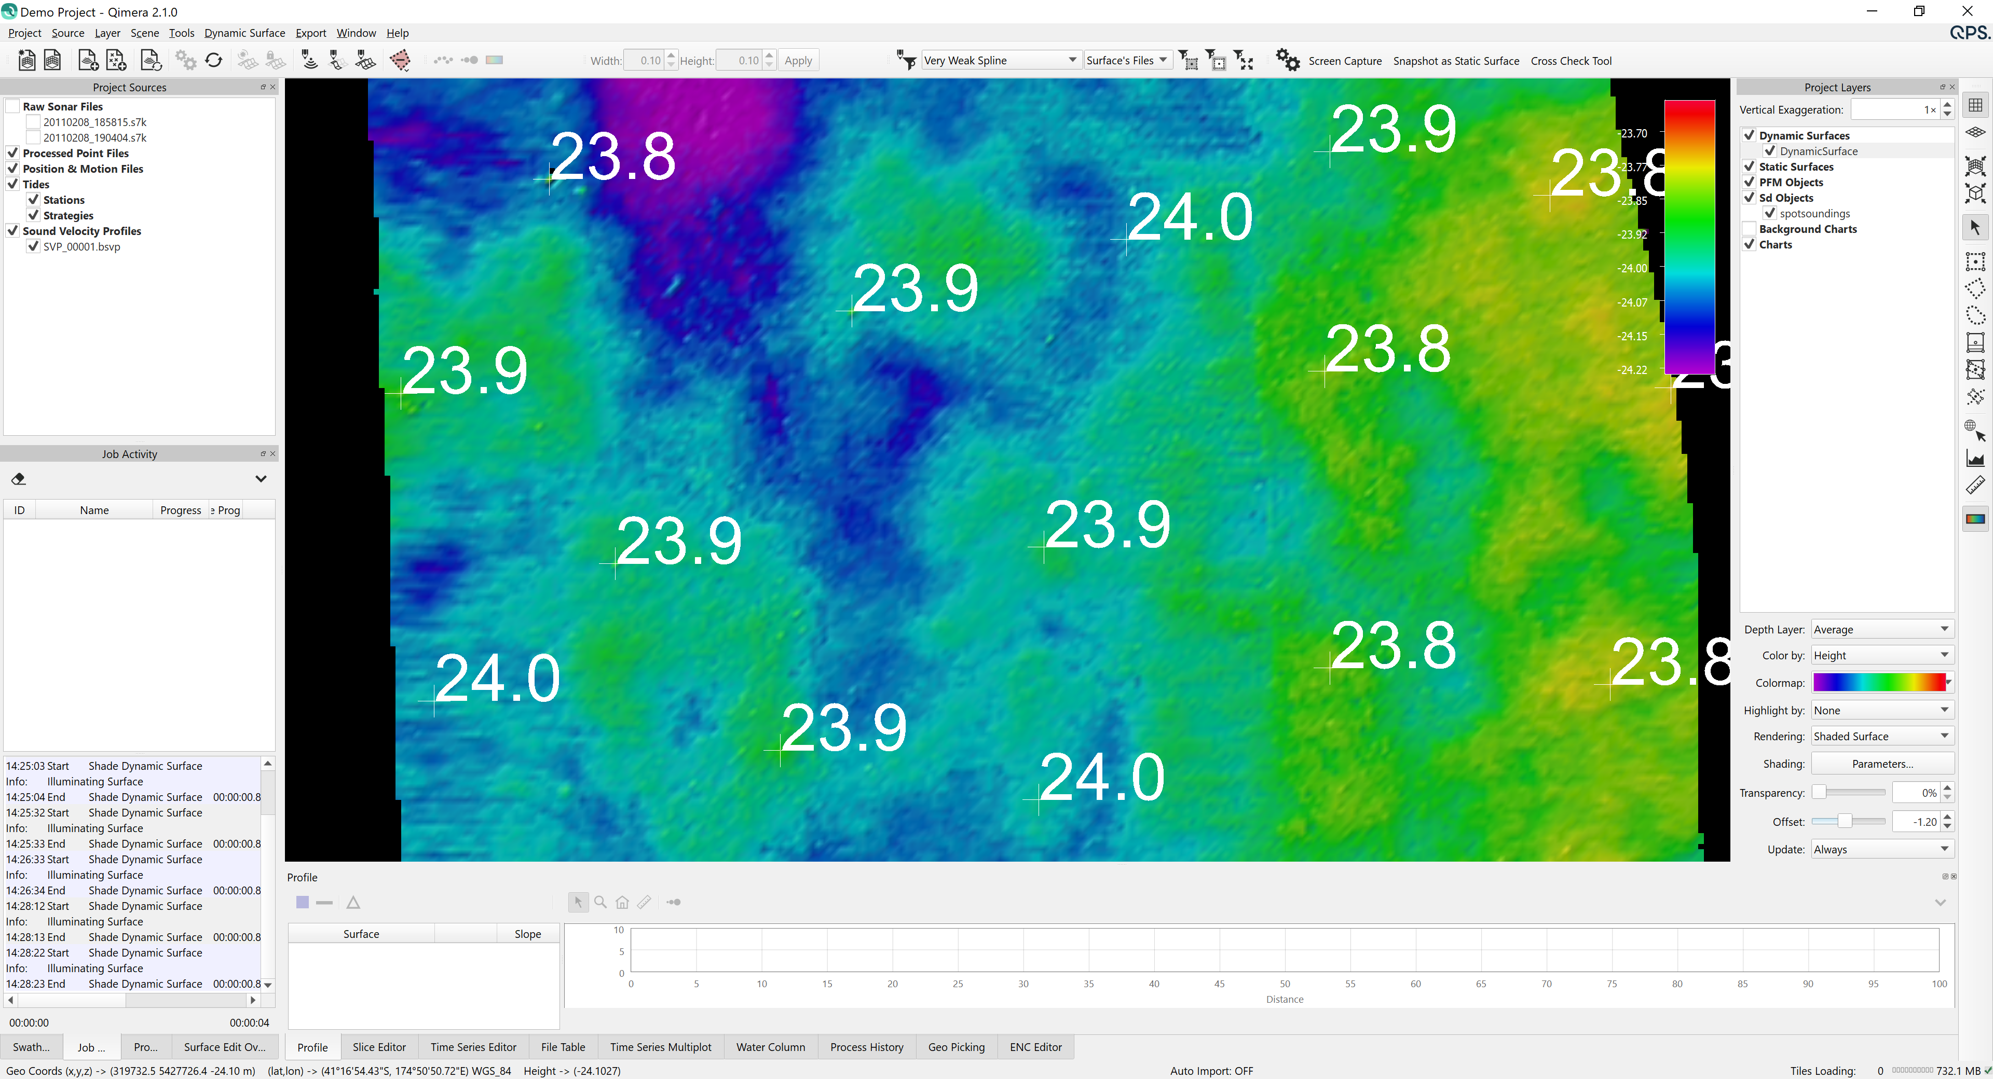Toggle the color legend icon
Image resolution: width=1993 pixels, height=1079 pixels.
pyautogui.click(x=1975, y=519)
